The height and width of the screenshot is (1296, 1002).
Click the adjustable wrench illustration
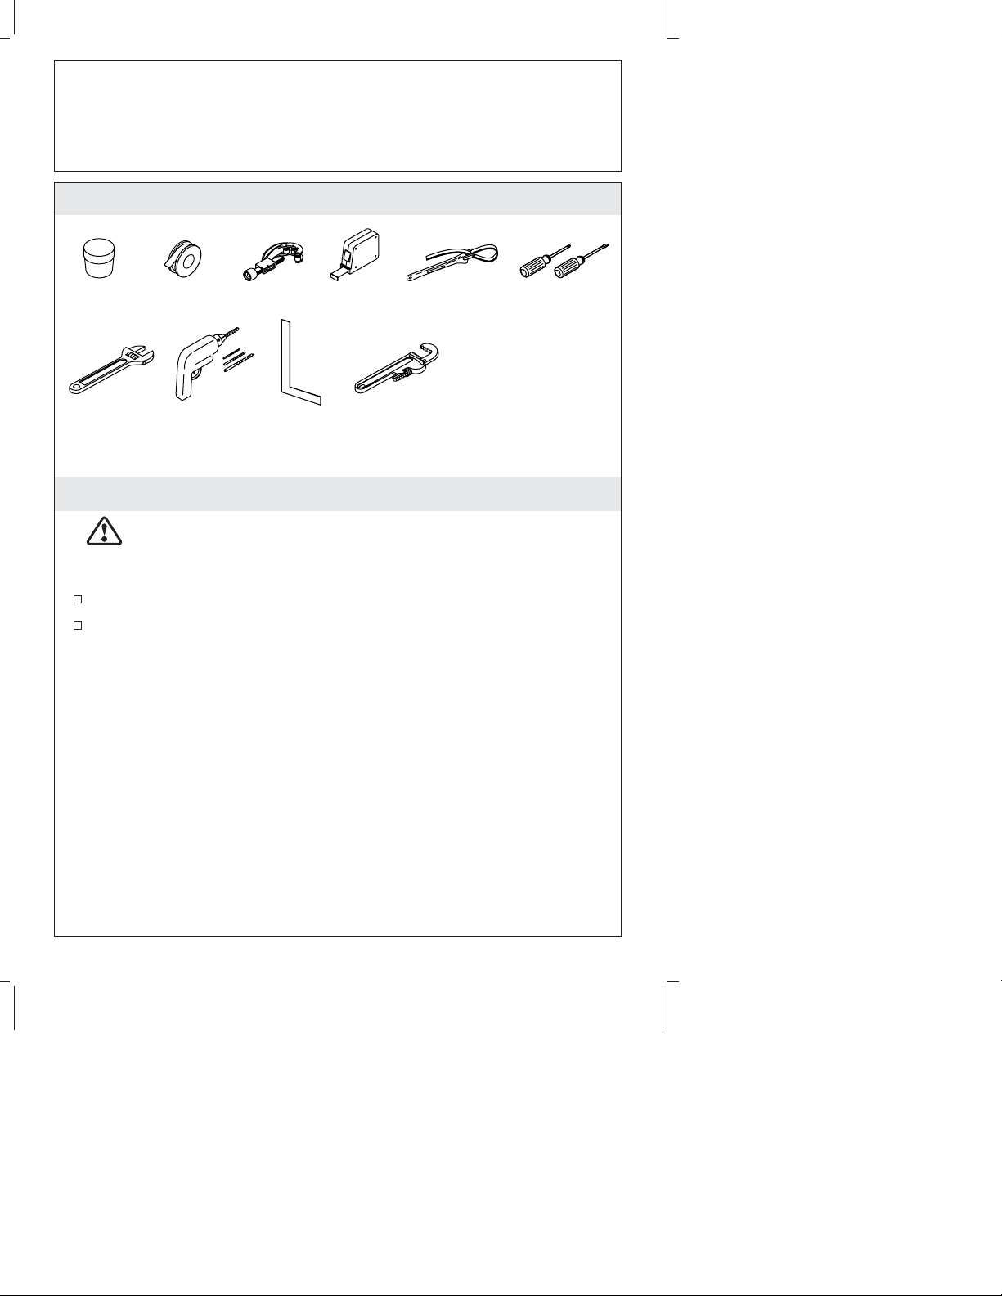coord(108,372)
